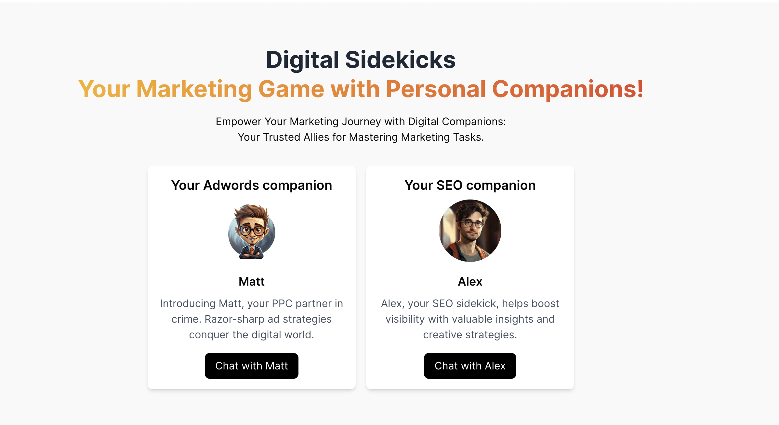
Task: Click the name Matt below the avatar
Action: 251,281
